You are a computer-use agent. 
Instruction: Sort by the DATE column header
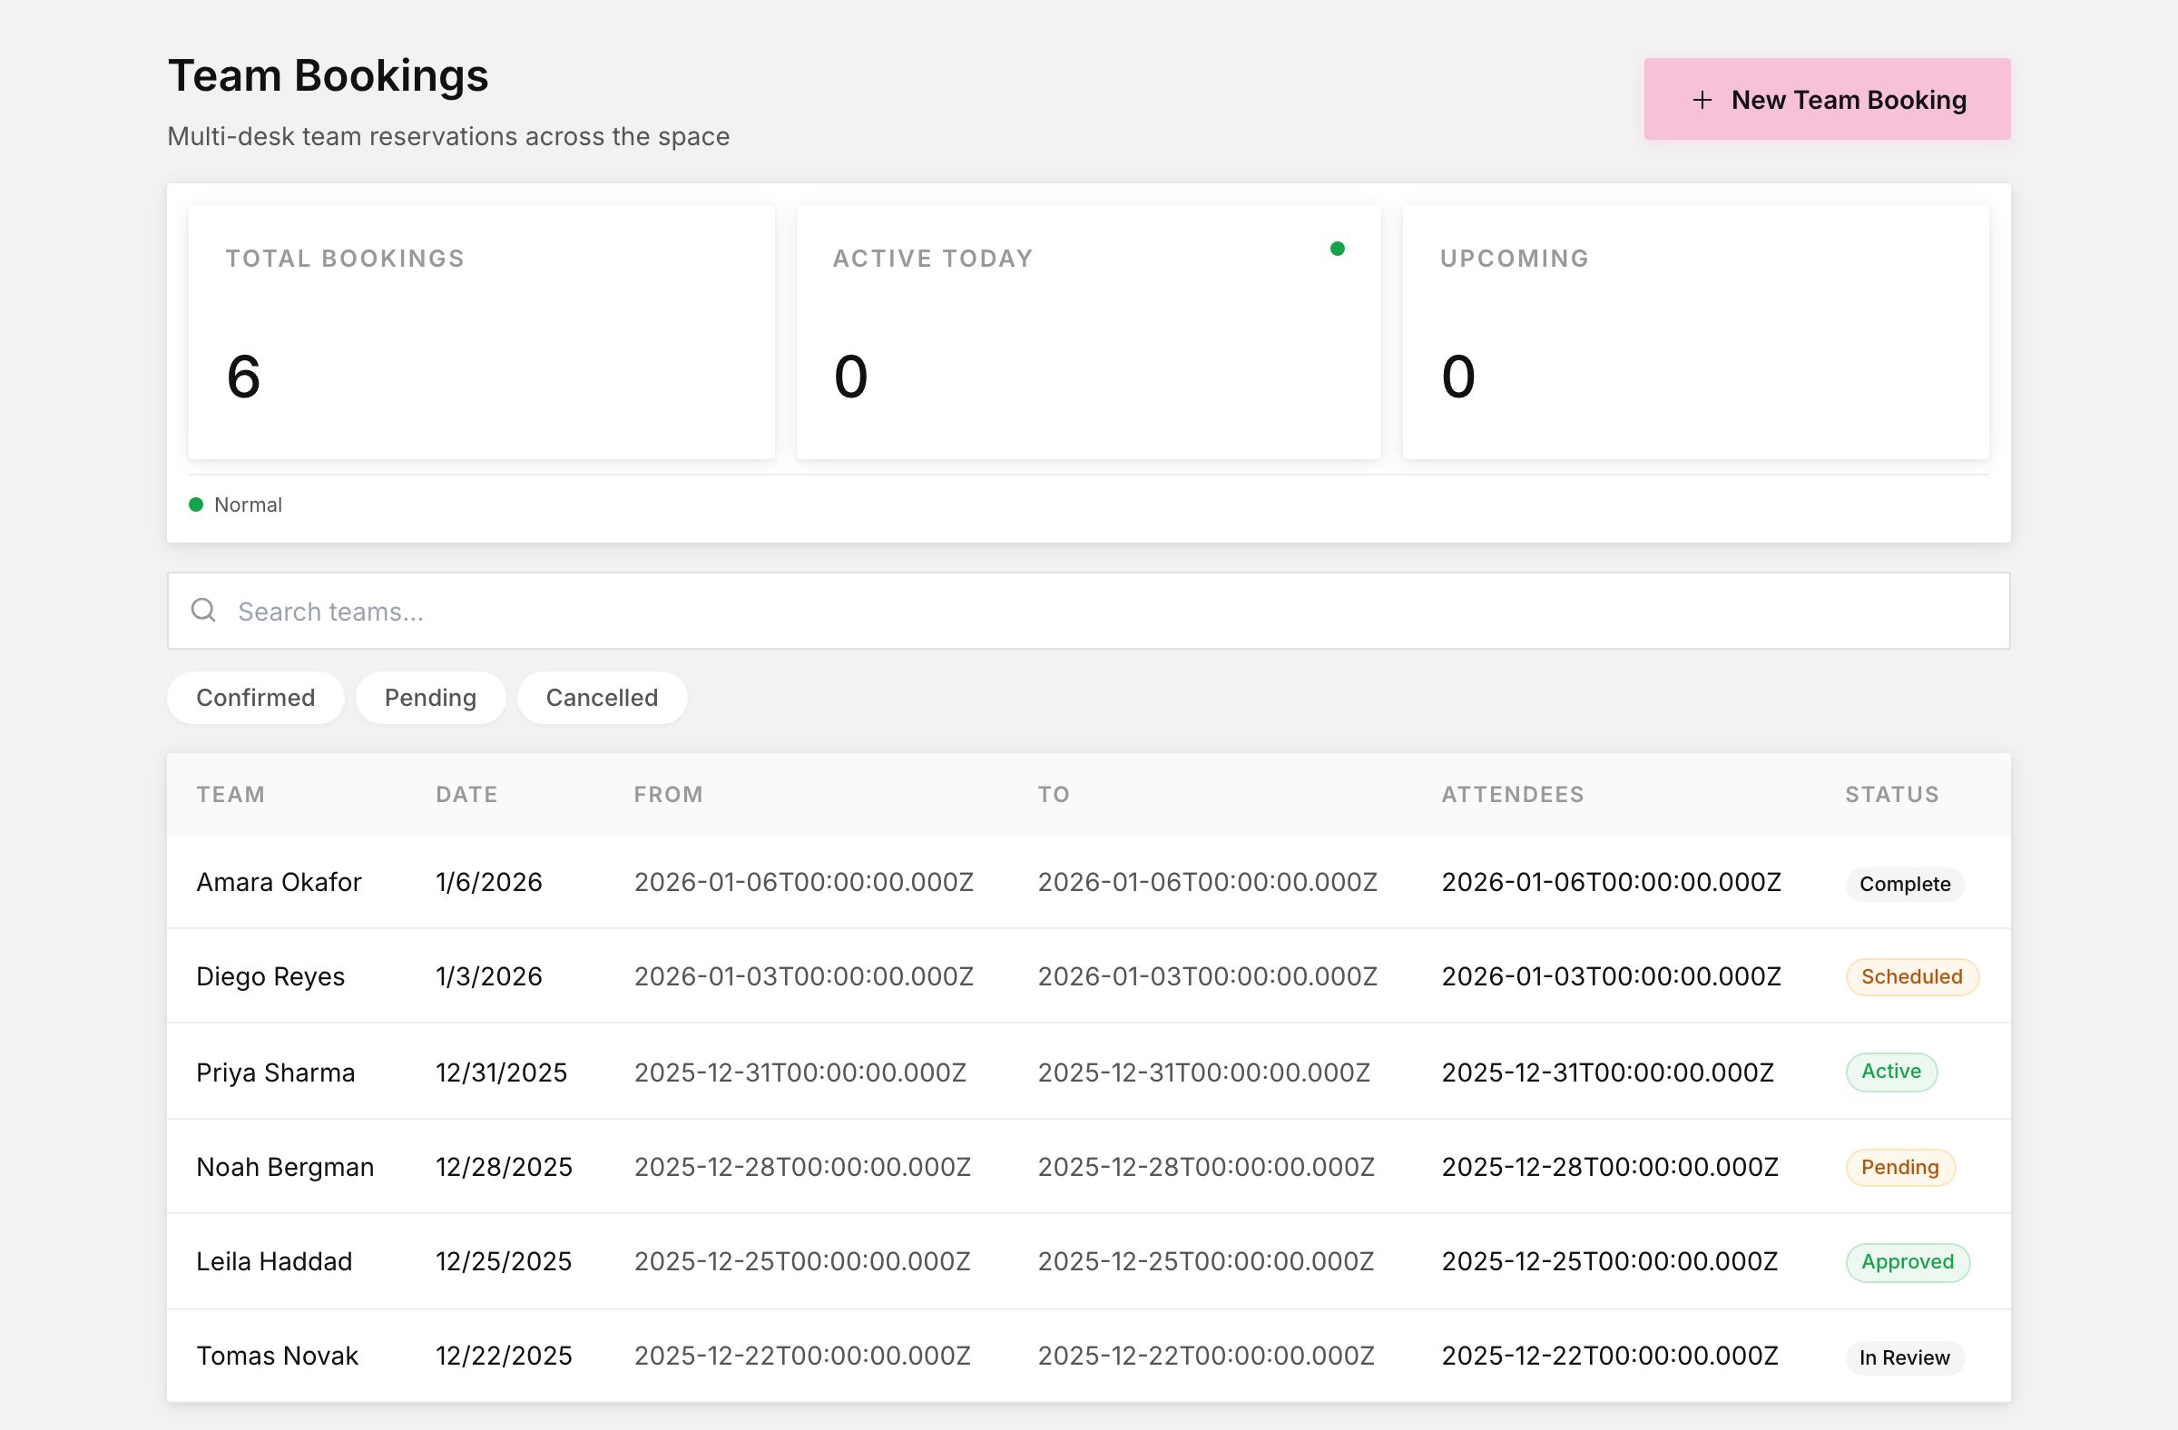(x=466, y=795)
